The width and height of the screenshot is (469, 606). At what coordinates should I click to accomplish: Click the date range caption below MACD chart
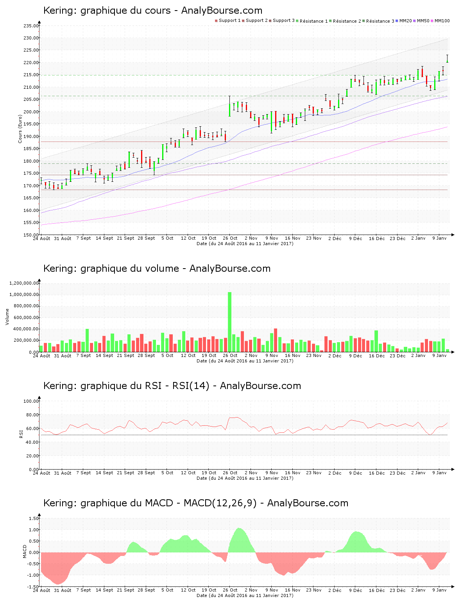pyautogui.click(x=245, y=595)
